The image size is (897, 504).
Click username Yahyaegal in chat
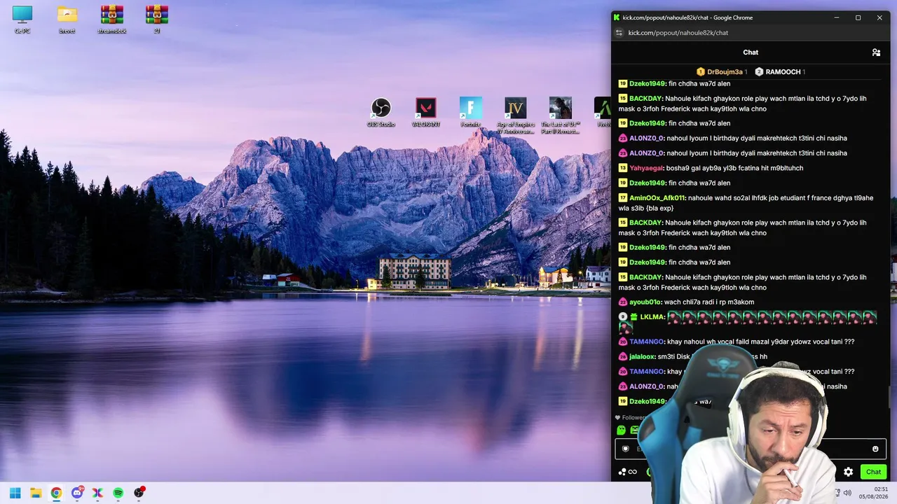(645, 168)
